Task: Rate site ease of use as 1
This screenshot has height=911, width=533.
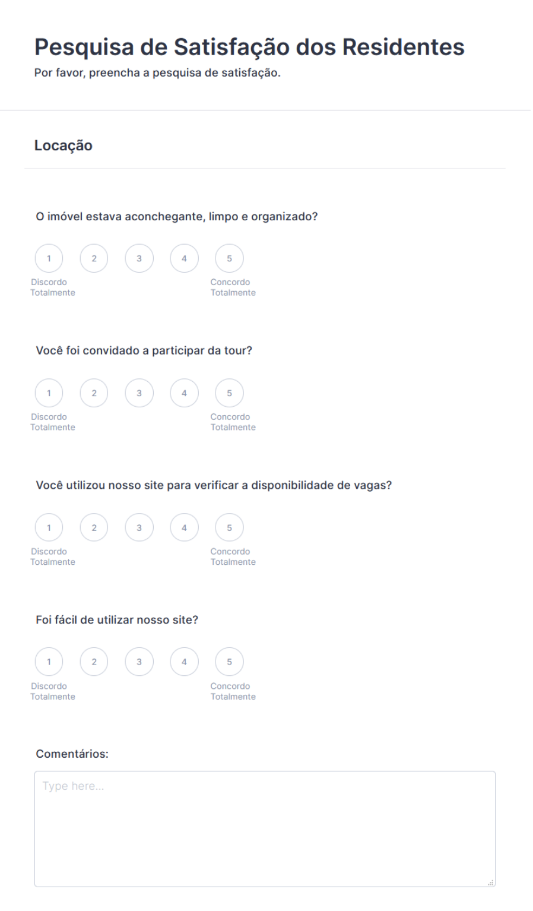Action: click(x=49, y=662)
